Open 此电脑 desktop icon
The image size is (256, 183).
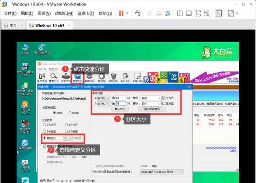tap(25, 49)
